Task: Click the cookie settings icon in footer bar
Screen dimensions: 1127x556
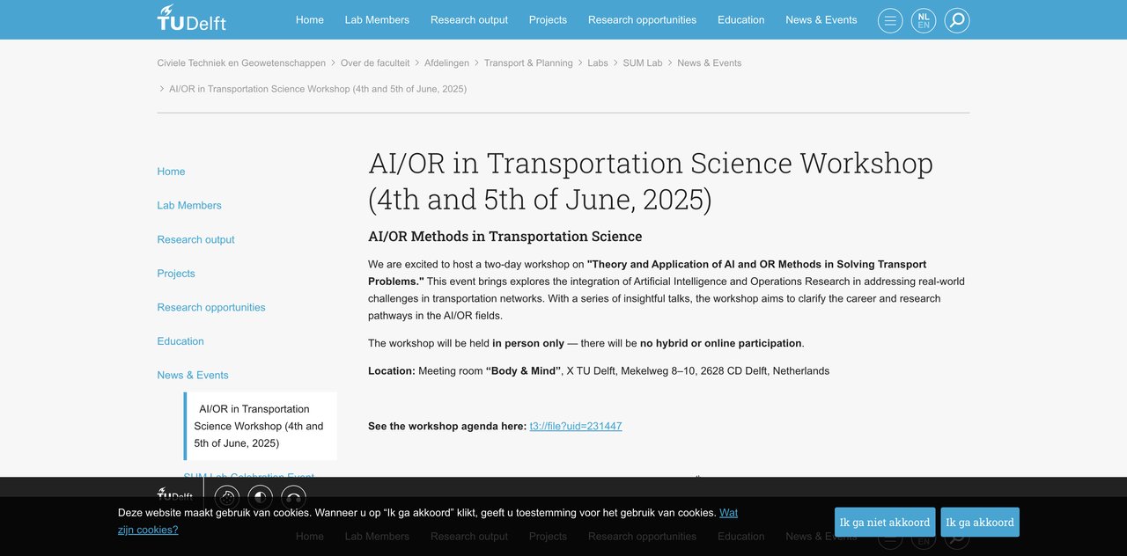Action: click(227, 498)
